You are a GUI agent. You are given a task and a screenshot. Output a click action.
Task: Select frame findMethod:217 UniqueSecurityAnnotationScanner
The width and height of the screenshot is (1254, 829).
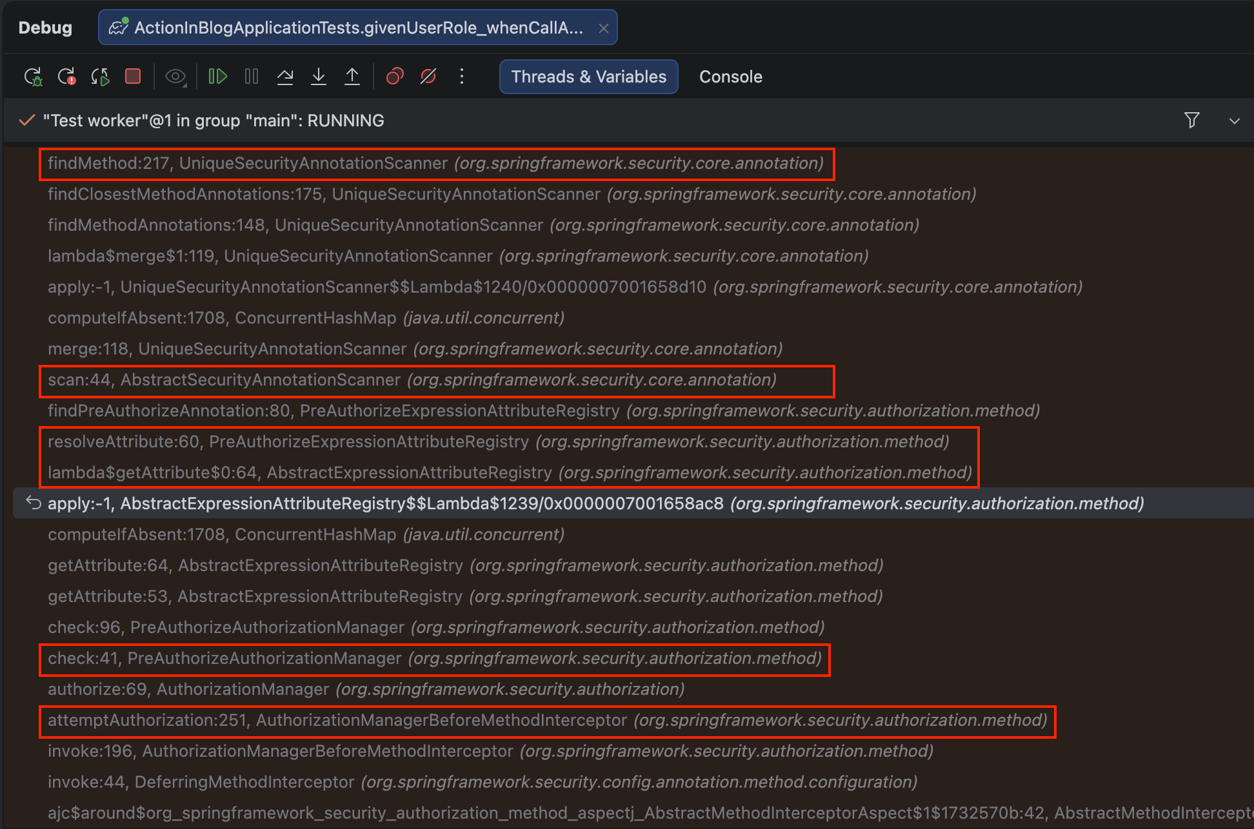pos(436,164)
